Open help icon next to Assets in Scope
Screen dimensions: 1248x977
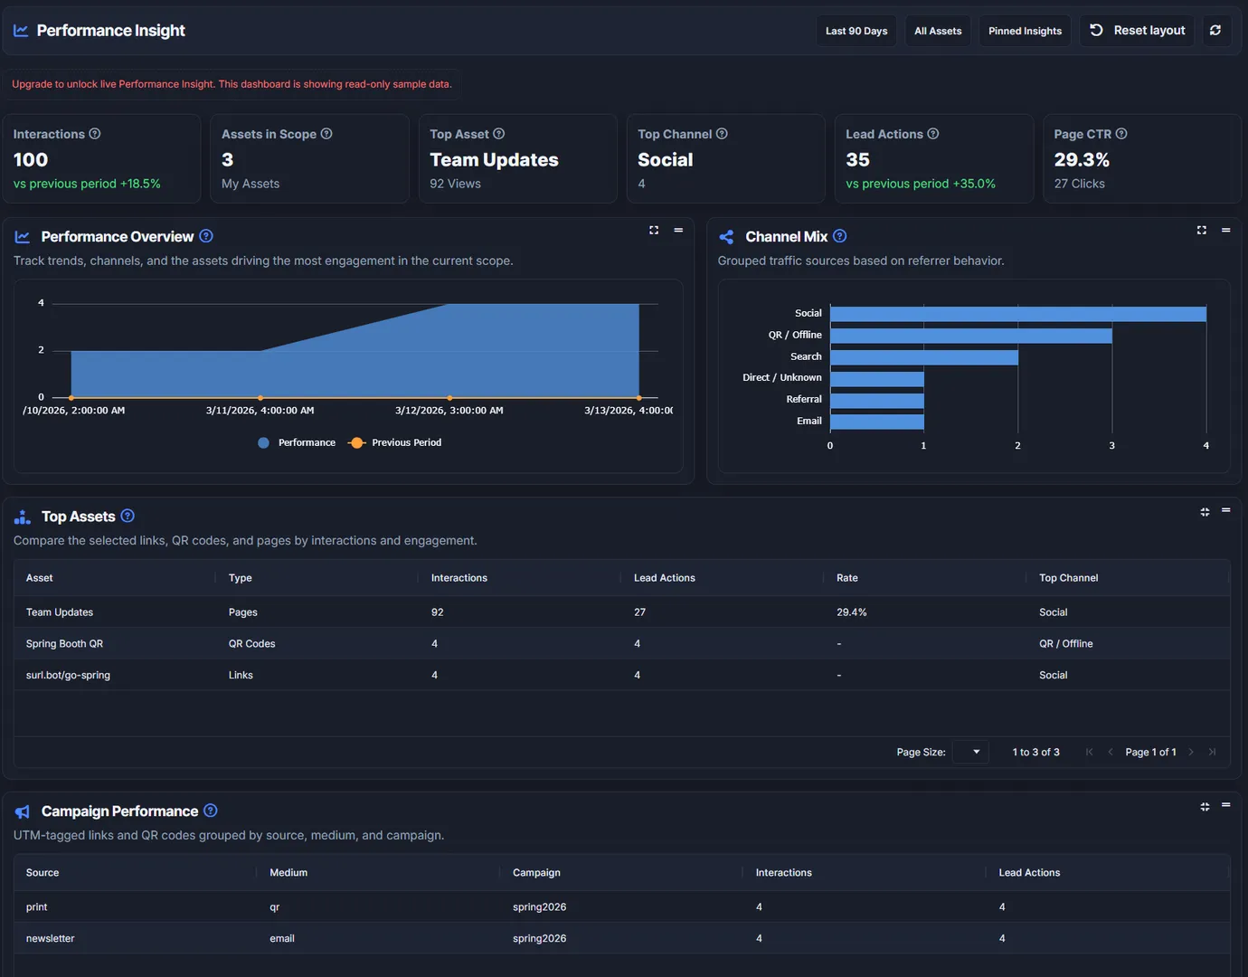coord(326,134)
